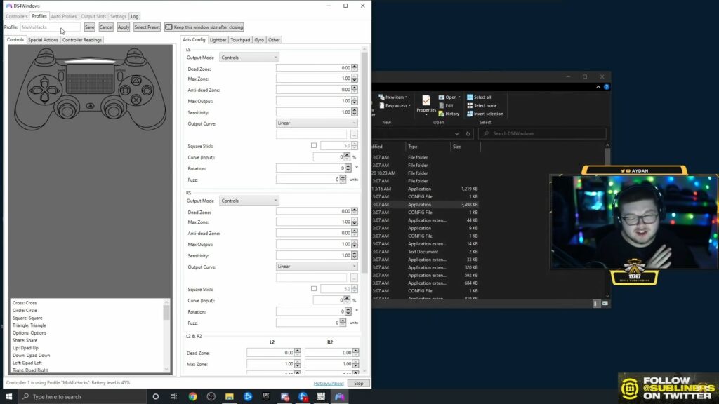Open OBS Studio from the taskbar
719x404 pixels.
pos(211,397)
